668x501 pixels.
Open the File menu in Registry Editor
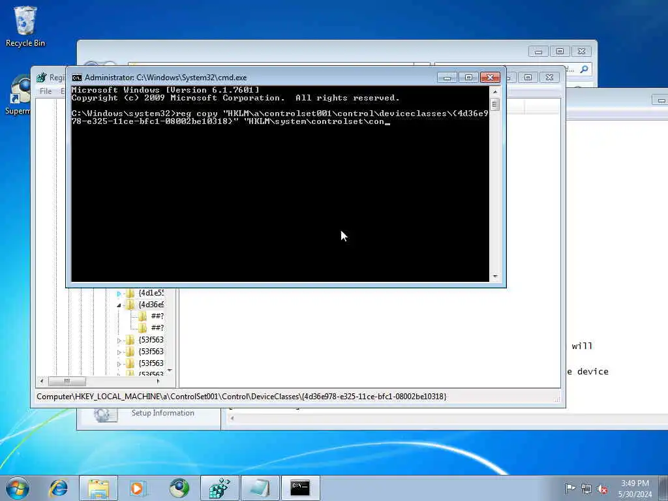click(46, 91)
